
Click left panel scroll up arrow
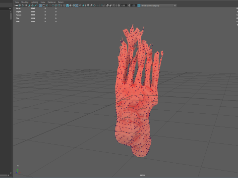point(11,12)
